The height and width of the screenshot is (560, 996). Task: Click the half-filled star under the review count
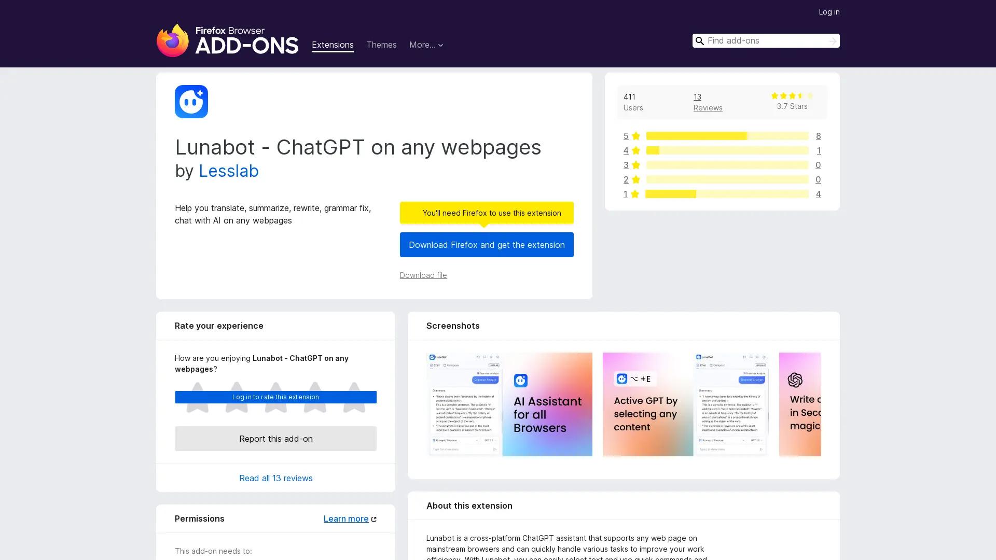[x=801, y=96]
